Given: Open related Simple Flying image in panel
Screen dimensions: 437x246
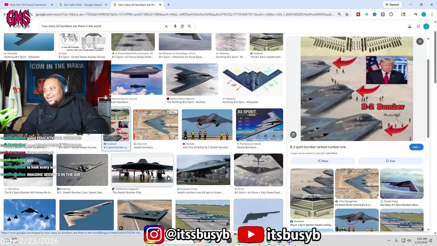Looking at the screenshot, I should point(401,184).
